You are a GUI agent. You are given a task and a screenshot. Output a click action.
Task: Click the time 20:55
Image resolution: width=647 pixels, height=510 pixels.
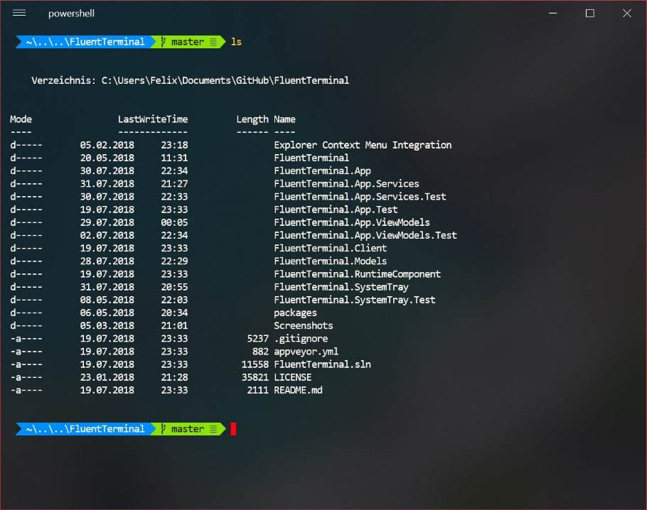click(x=174, y=287)
